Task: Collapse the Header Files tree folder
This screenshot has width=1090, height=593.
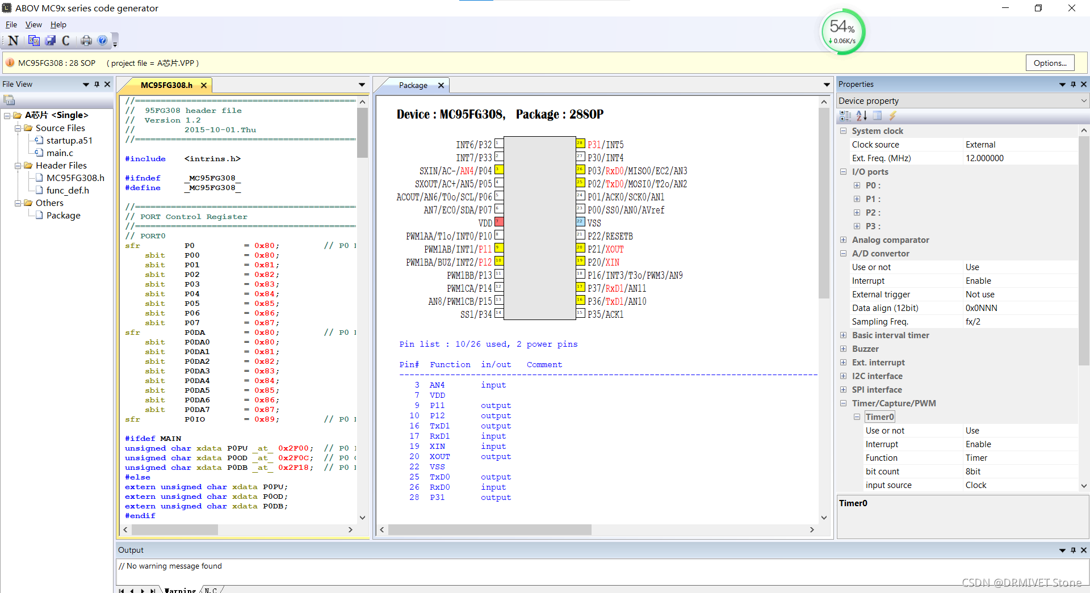Action: (x=18, y=166)
